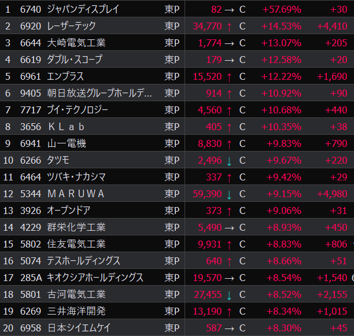Image resolution: width=354 pixels, height=336 pixels.
Task: Click the price 59,390 for MARUWA
Action: coord(207,194)
